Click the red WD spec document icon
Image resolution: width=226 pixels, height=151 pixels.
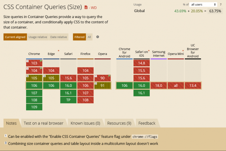(x=86, y=7)
